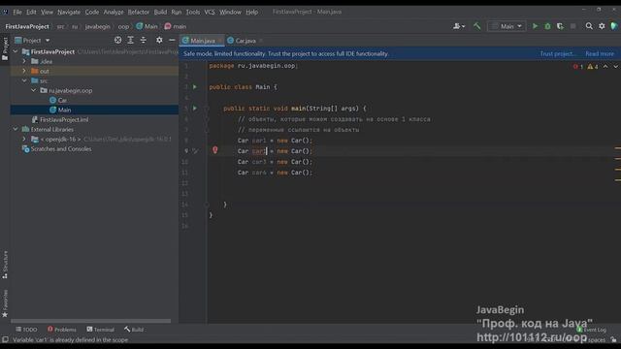
Task: Open the Navigate menu
Action: point(69,12)
